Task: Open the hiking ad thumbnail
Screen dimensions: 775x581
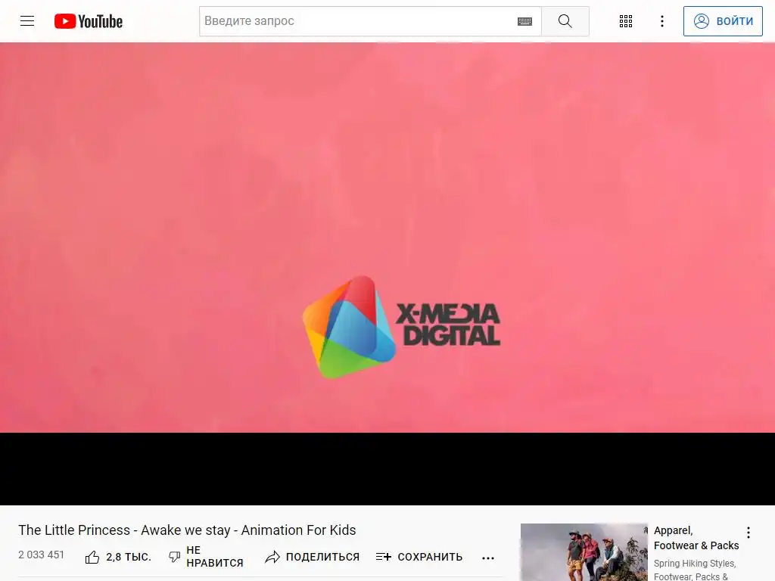Action: coord(584,551)
